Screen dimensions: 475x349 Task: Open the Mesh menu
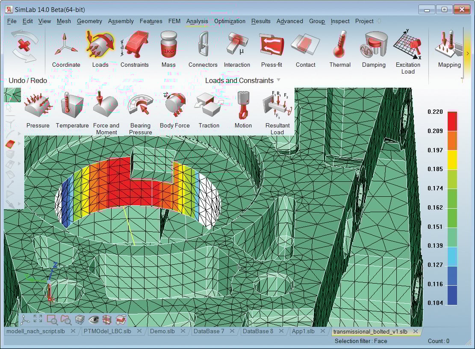64,21
